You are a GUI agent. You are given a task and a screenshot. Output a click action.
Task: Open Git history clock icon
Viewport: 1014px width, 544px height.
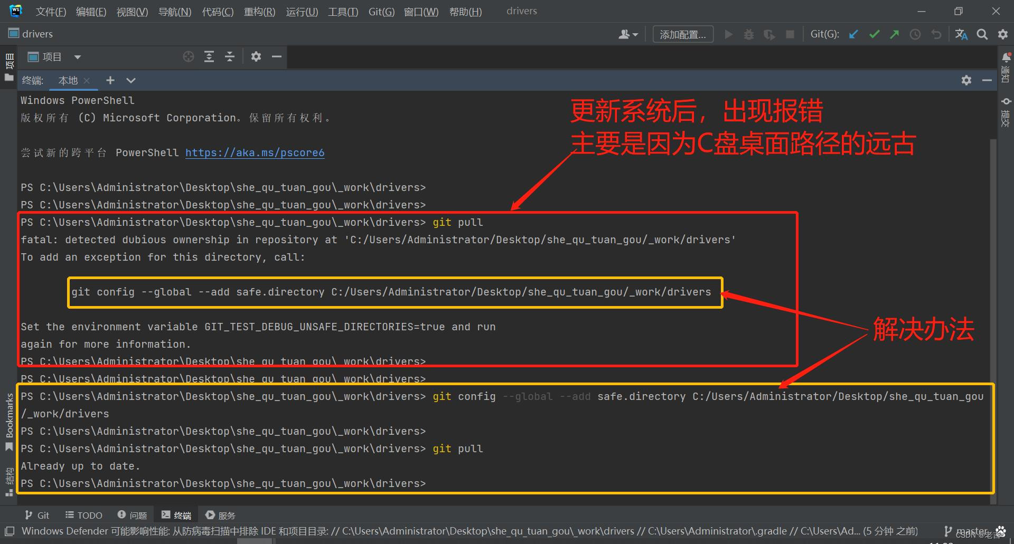915,34
